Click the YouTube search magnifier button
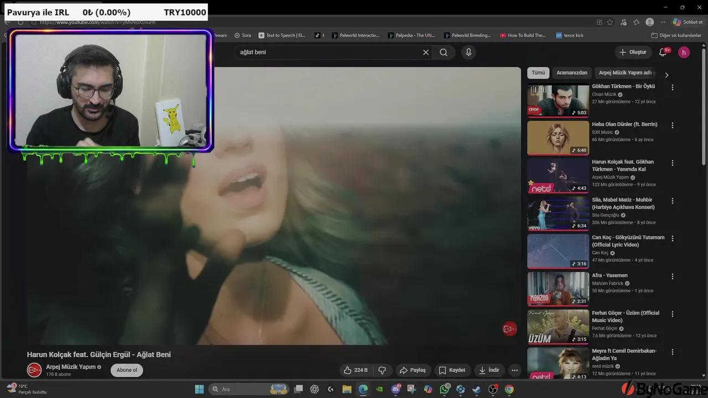 (444, 53)
